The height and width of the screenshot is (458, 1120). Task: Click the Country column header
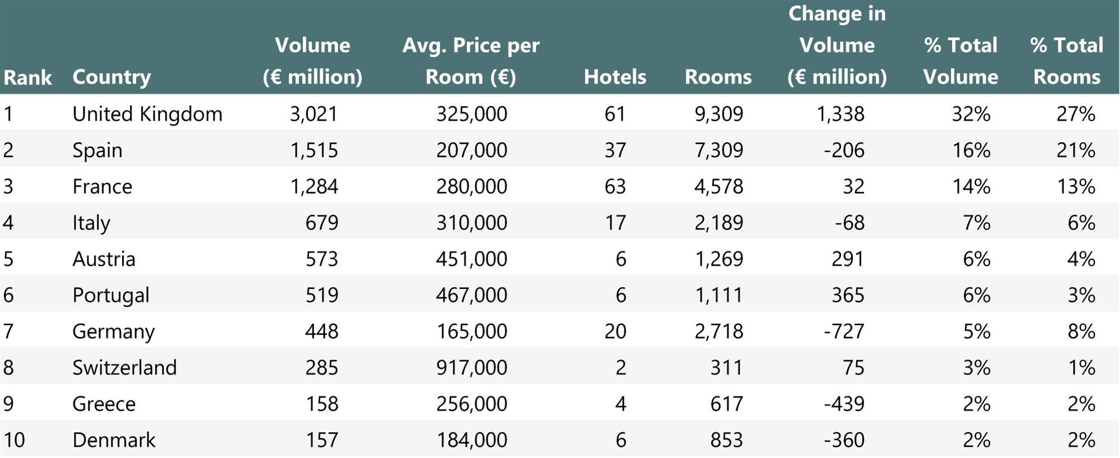111,77
